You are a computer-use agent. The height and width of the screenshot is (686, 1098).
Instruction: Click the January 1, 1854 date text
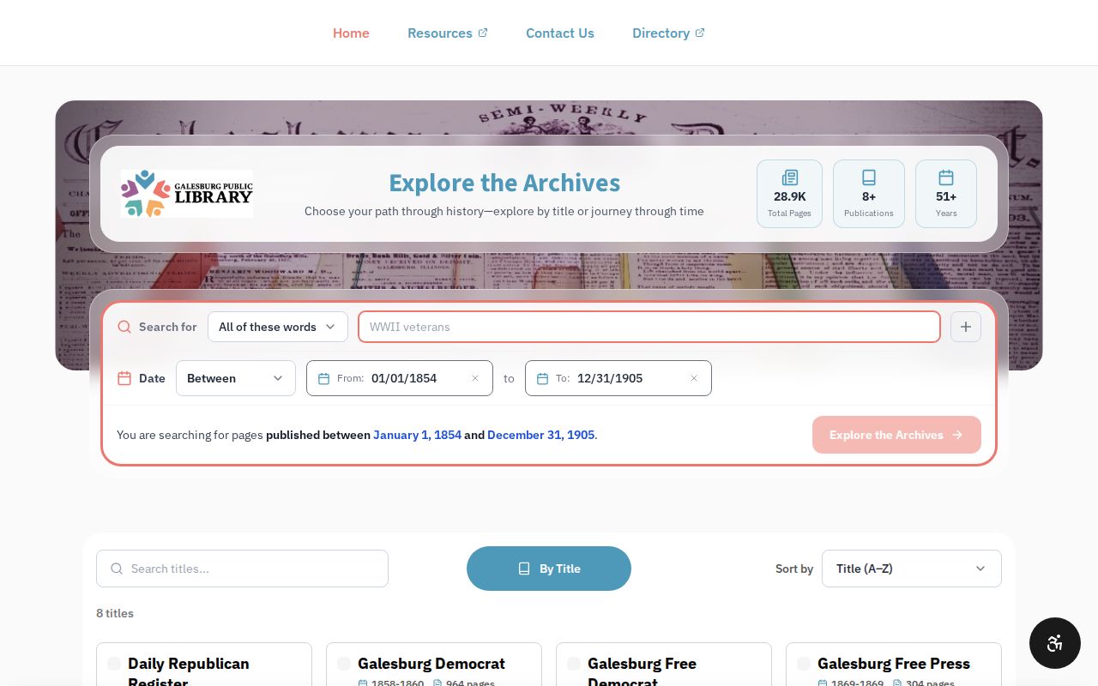pos(417,435)
